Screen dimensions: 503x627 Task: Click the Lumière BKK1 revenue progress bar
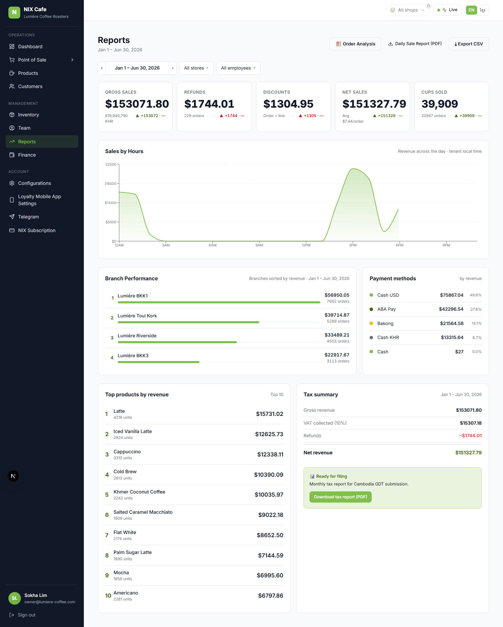click(x=219, y=302)
